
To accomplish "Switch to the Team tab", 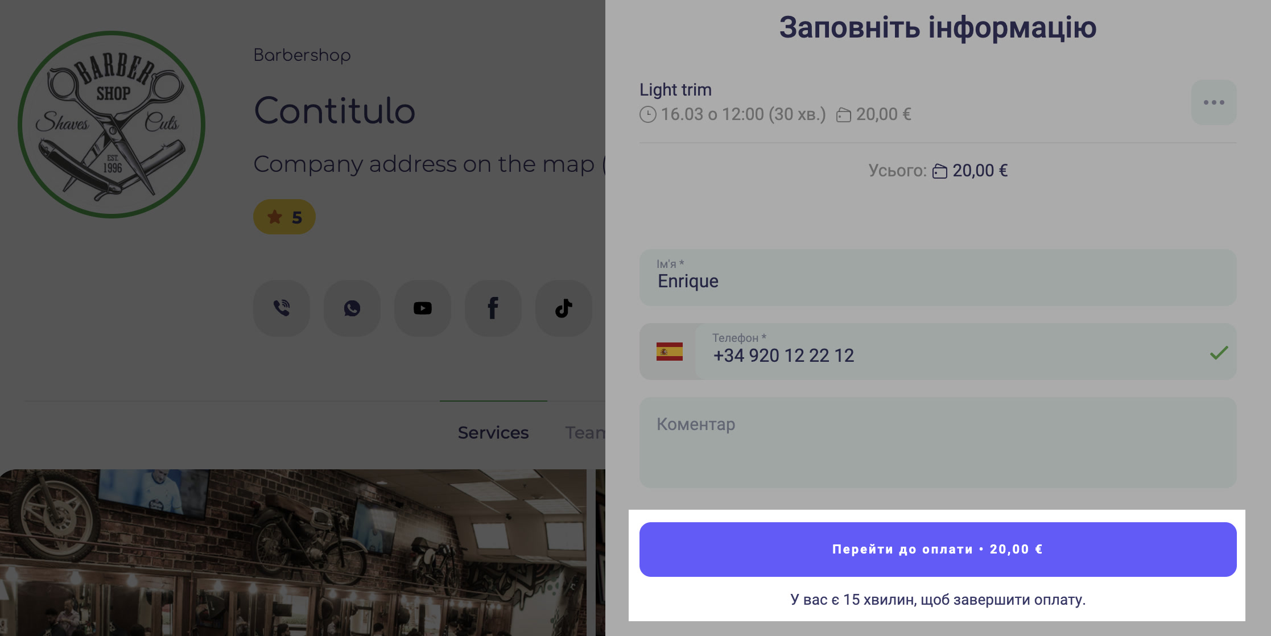I will coord(585,432).
